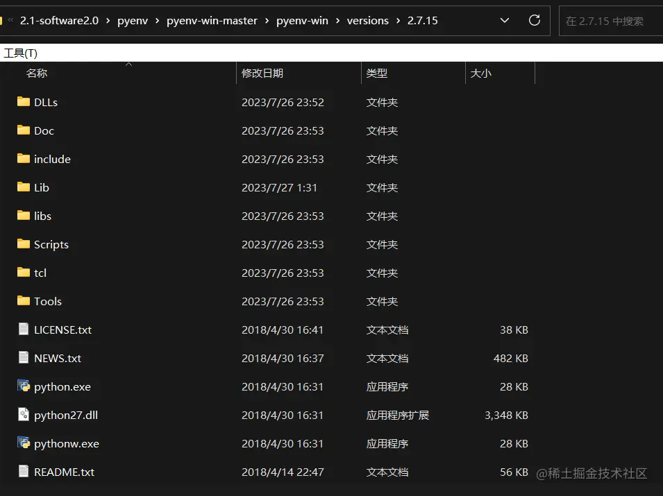The image size is (663, 496).
Task: Select the Doc folder name
Action: pos(44,130)
